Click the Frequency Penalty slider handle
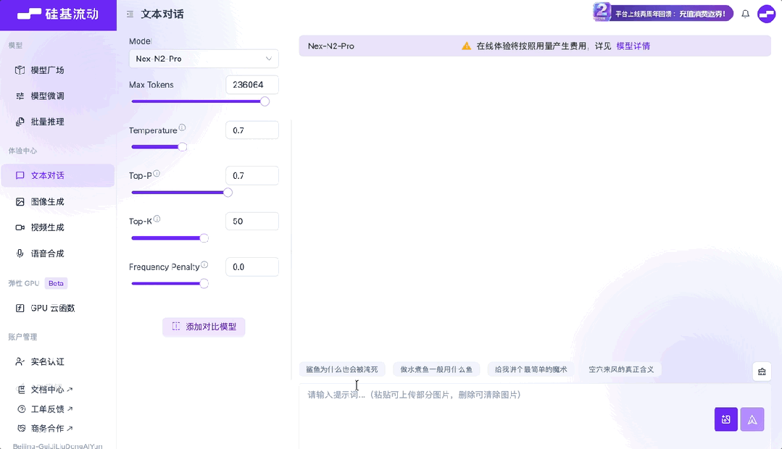 click(204, 284)
